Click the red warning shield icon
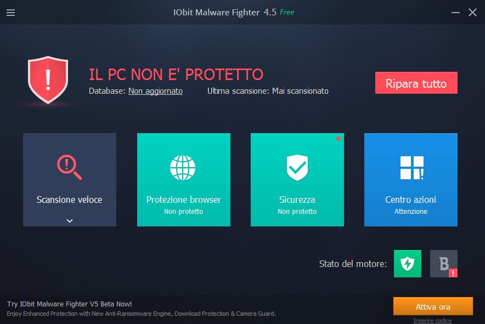This screenshot has height=324, width=485. click(x=48, y=79)
